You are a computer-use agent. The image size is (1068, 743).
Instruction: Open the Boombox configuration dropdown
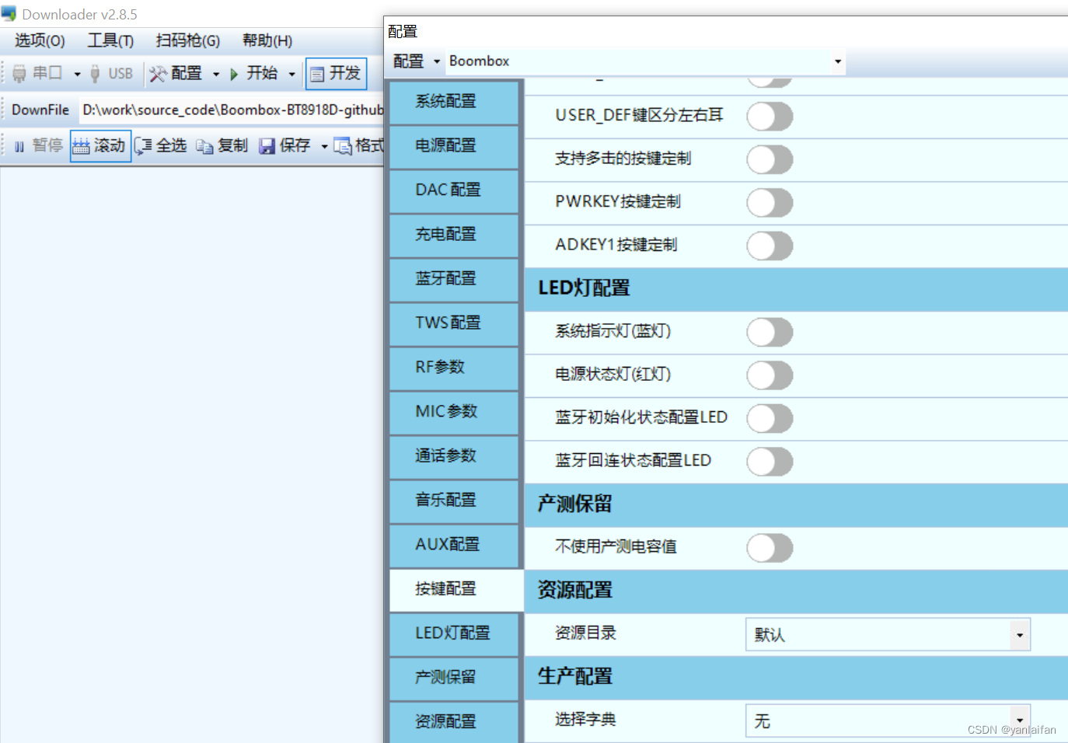[837, 61]
